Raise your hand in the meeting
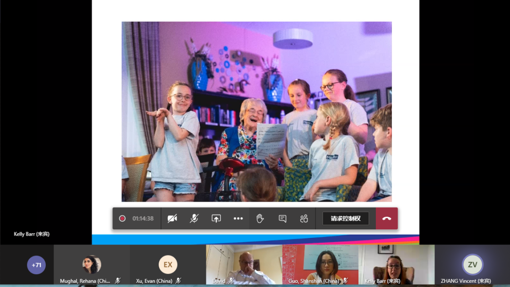 click(260, 219)
